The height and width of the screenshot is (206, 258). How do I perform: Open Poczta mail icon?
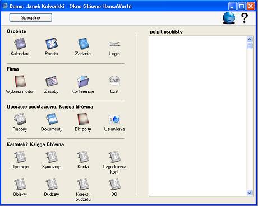coord(52,44)
